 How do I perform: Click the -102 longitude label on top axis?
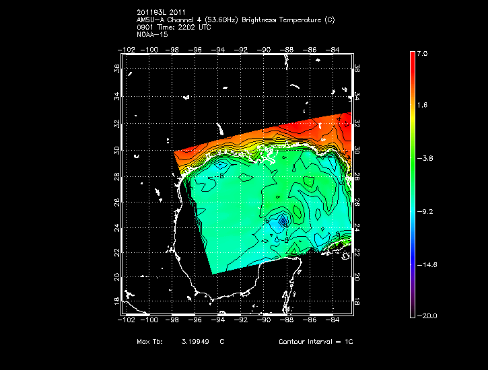coord(125,49)
